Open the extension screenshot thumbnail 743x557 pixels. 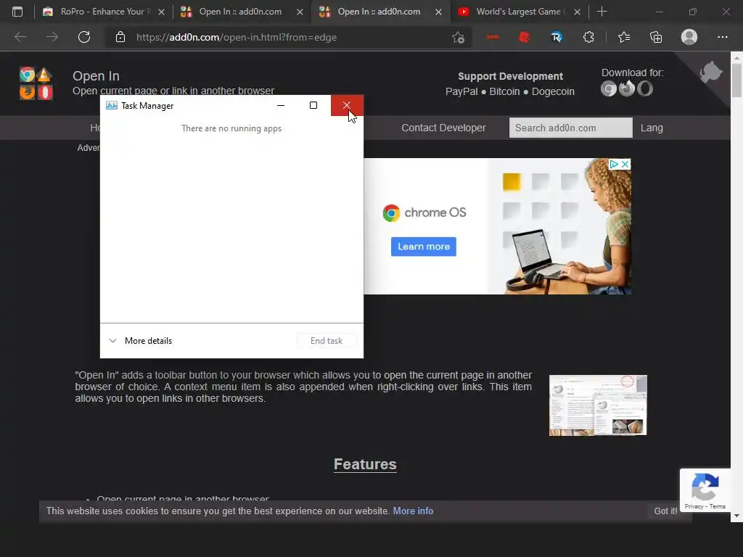(598, 405)
